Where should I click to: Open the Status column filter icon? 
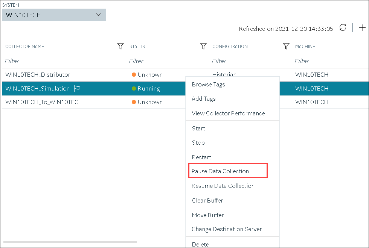[203, 46]
